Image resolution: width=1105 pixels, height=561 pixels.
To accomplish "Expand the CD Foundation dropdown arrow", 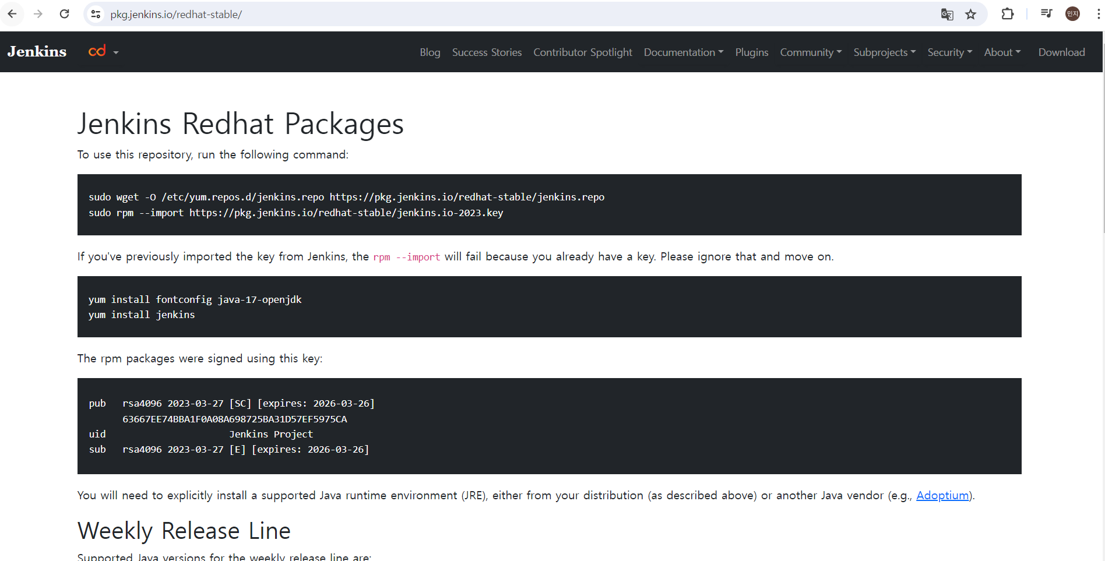I will tap(116, 52).
